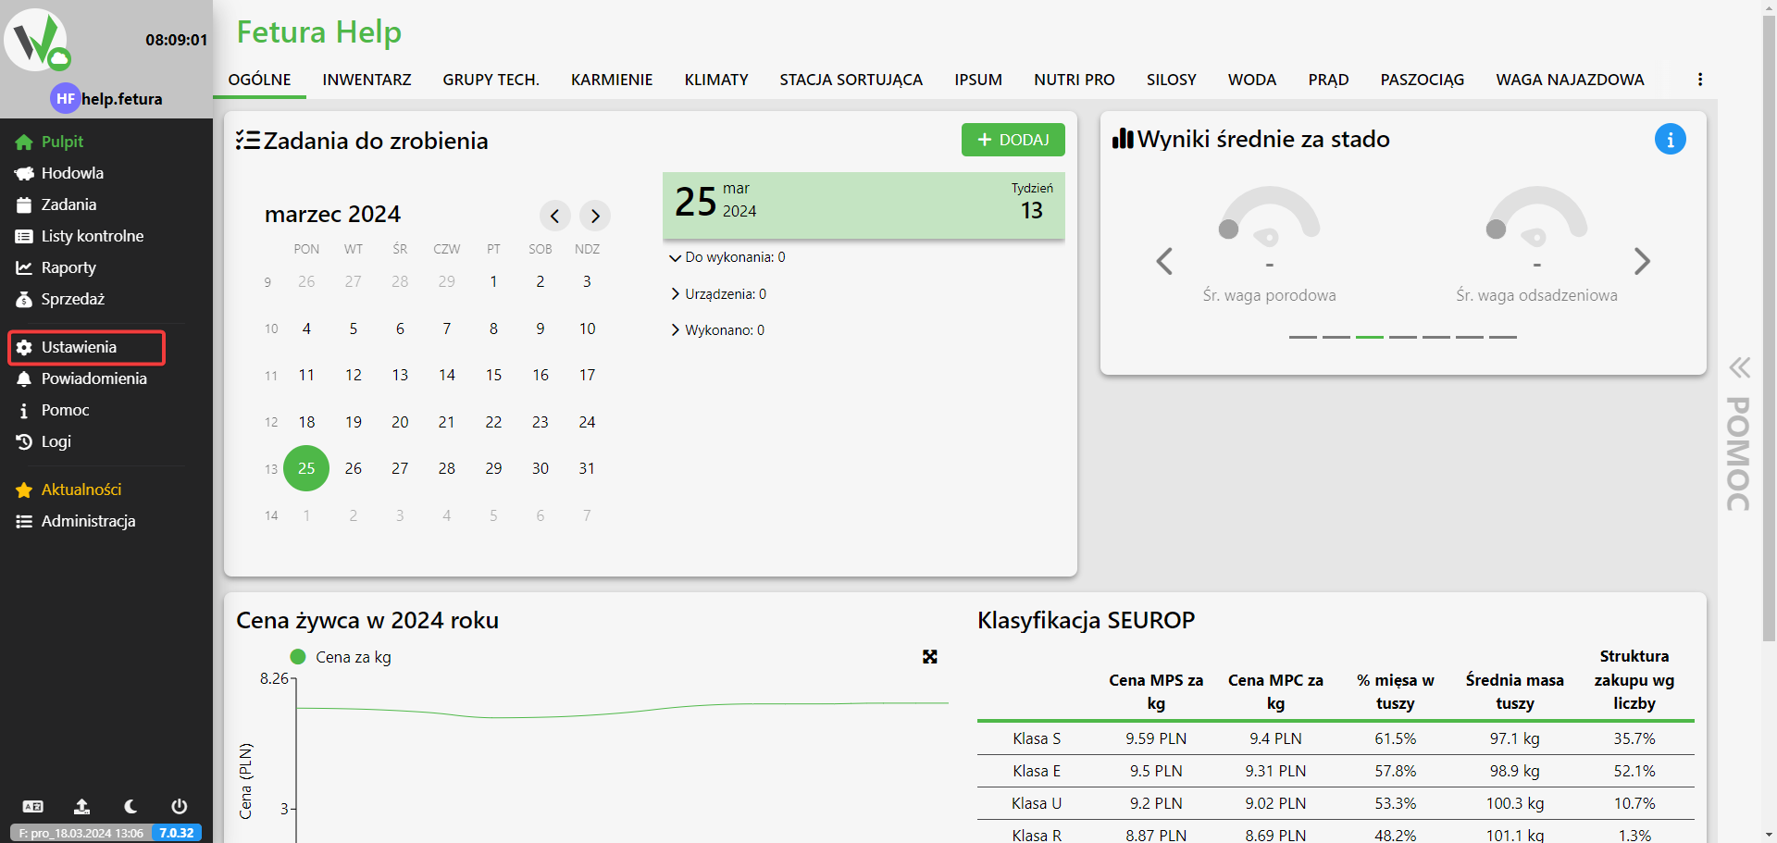This screenshot has height=843, width=1777.
Task: Toggle 'Cena za kg' chart legend series
Action: point(341,657)
